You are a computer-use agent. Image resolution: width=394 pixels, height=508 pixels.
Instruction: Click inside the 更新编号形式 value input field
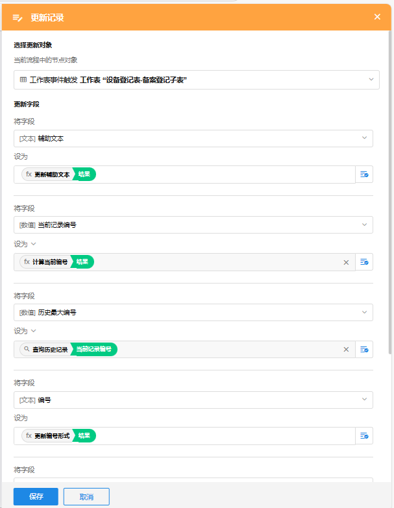pyautogui.click(x=184, y=436)
